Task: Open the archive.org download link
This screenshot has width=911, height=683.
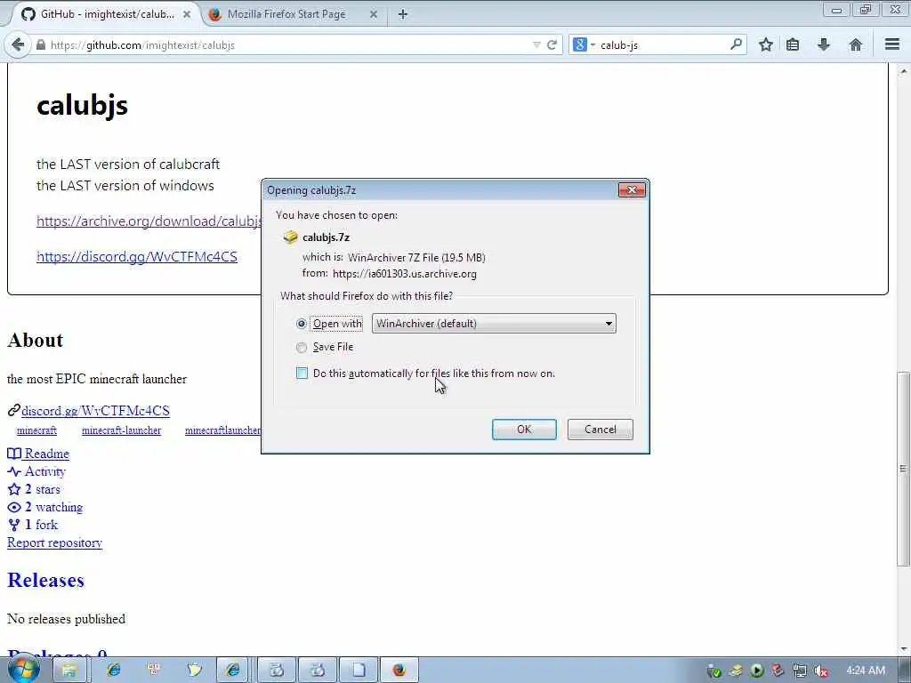Action: [x=149, y=221]
